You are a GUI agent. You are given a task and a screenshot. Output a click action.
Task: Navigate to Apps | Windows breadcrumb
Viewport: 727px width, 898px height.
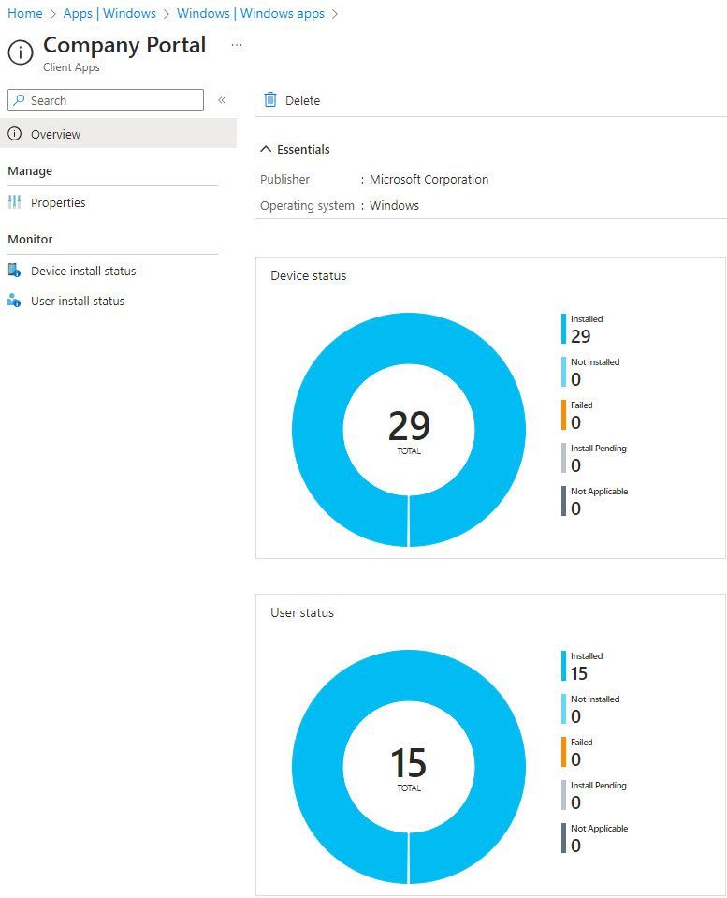click(109, 13)
